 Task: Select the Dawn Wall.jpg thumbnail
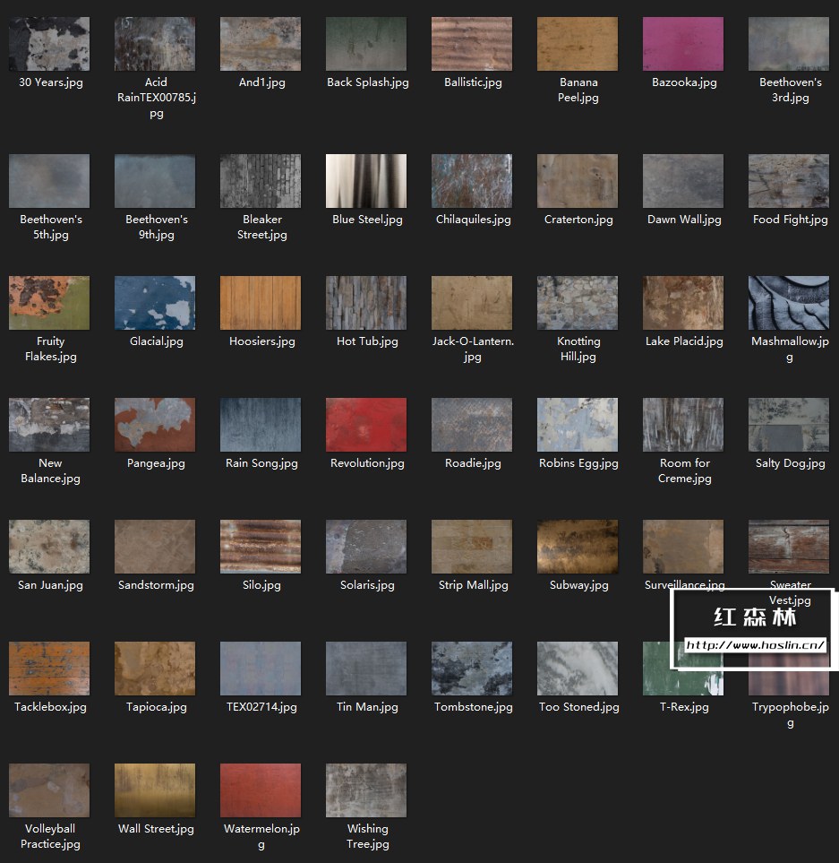[x=683, y=180]
